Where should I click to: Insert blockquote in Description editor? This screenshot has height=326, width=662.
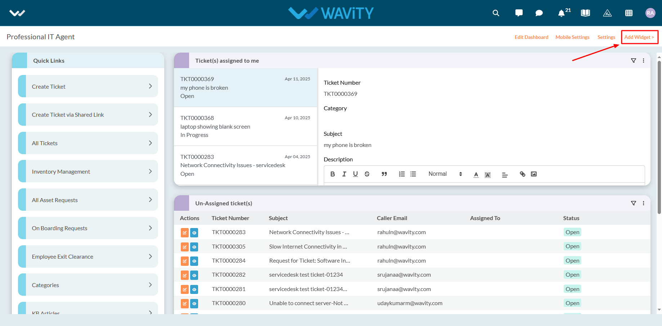coord(384,174)
